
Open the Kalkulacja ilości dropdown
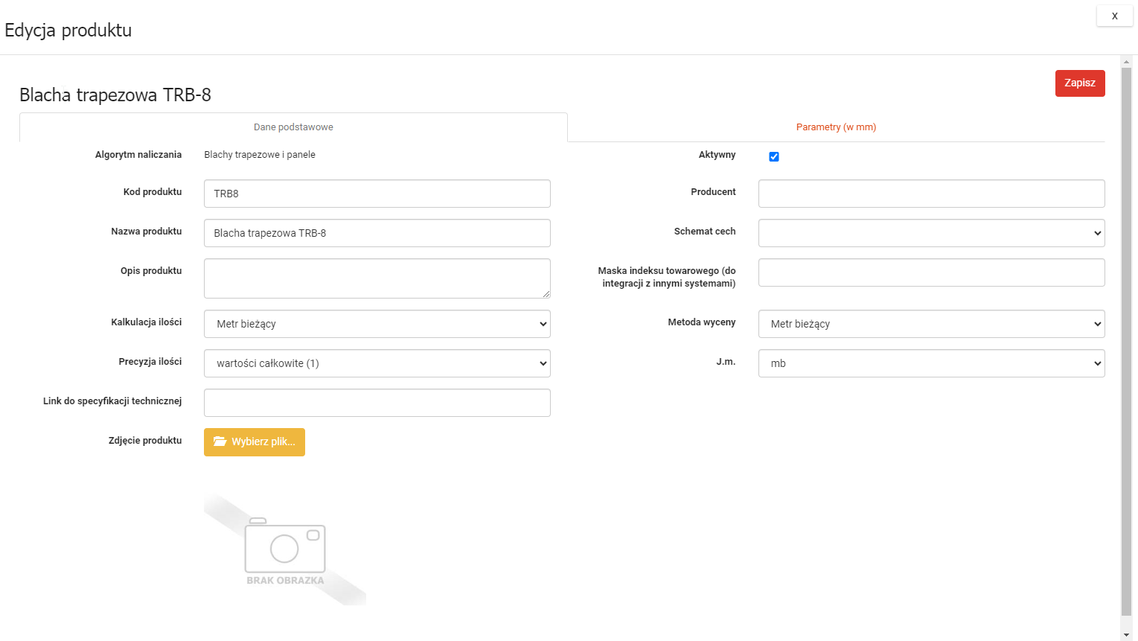click(x=377, y=324)
